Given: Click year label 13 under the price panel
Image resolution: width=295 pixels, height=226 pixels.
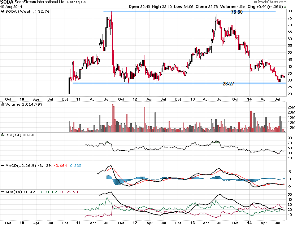Looking at the screenshot, I should (192, 99).
